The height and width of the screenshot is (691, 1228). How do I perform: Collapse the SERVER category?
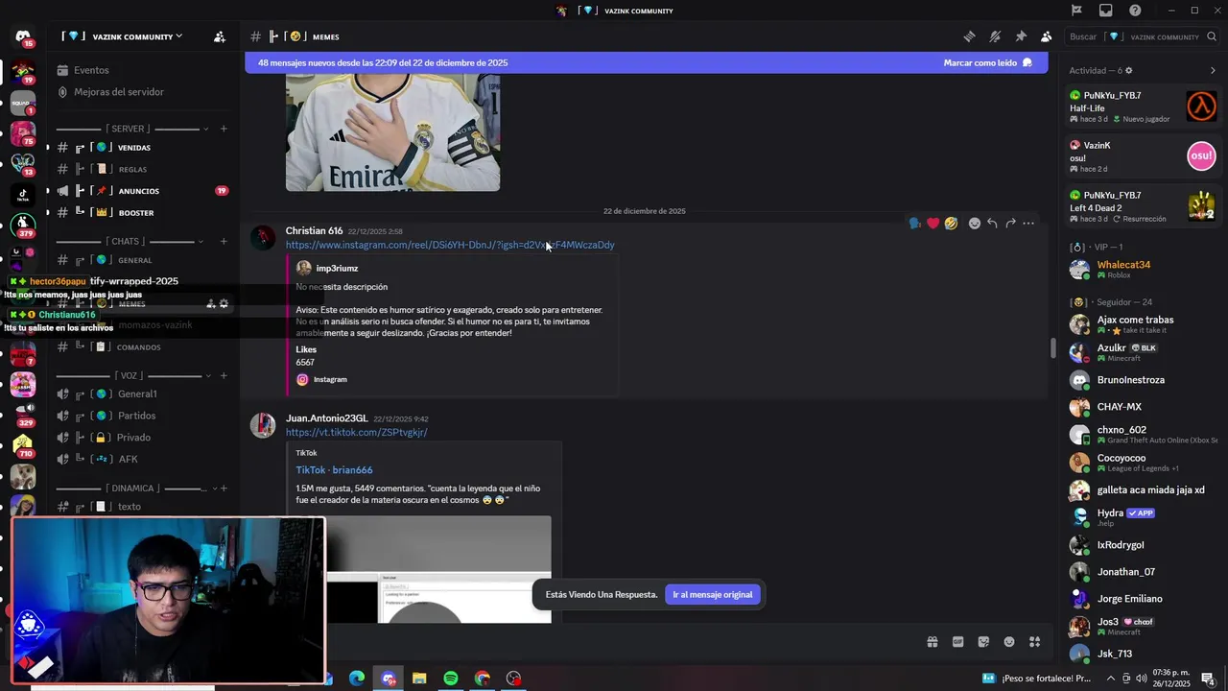(132, 129)
